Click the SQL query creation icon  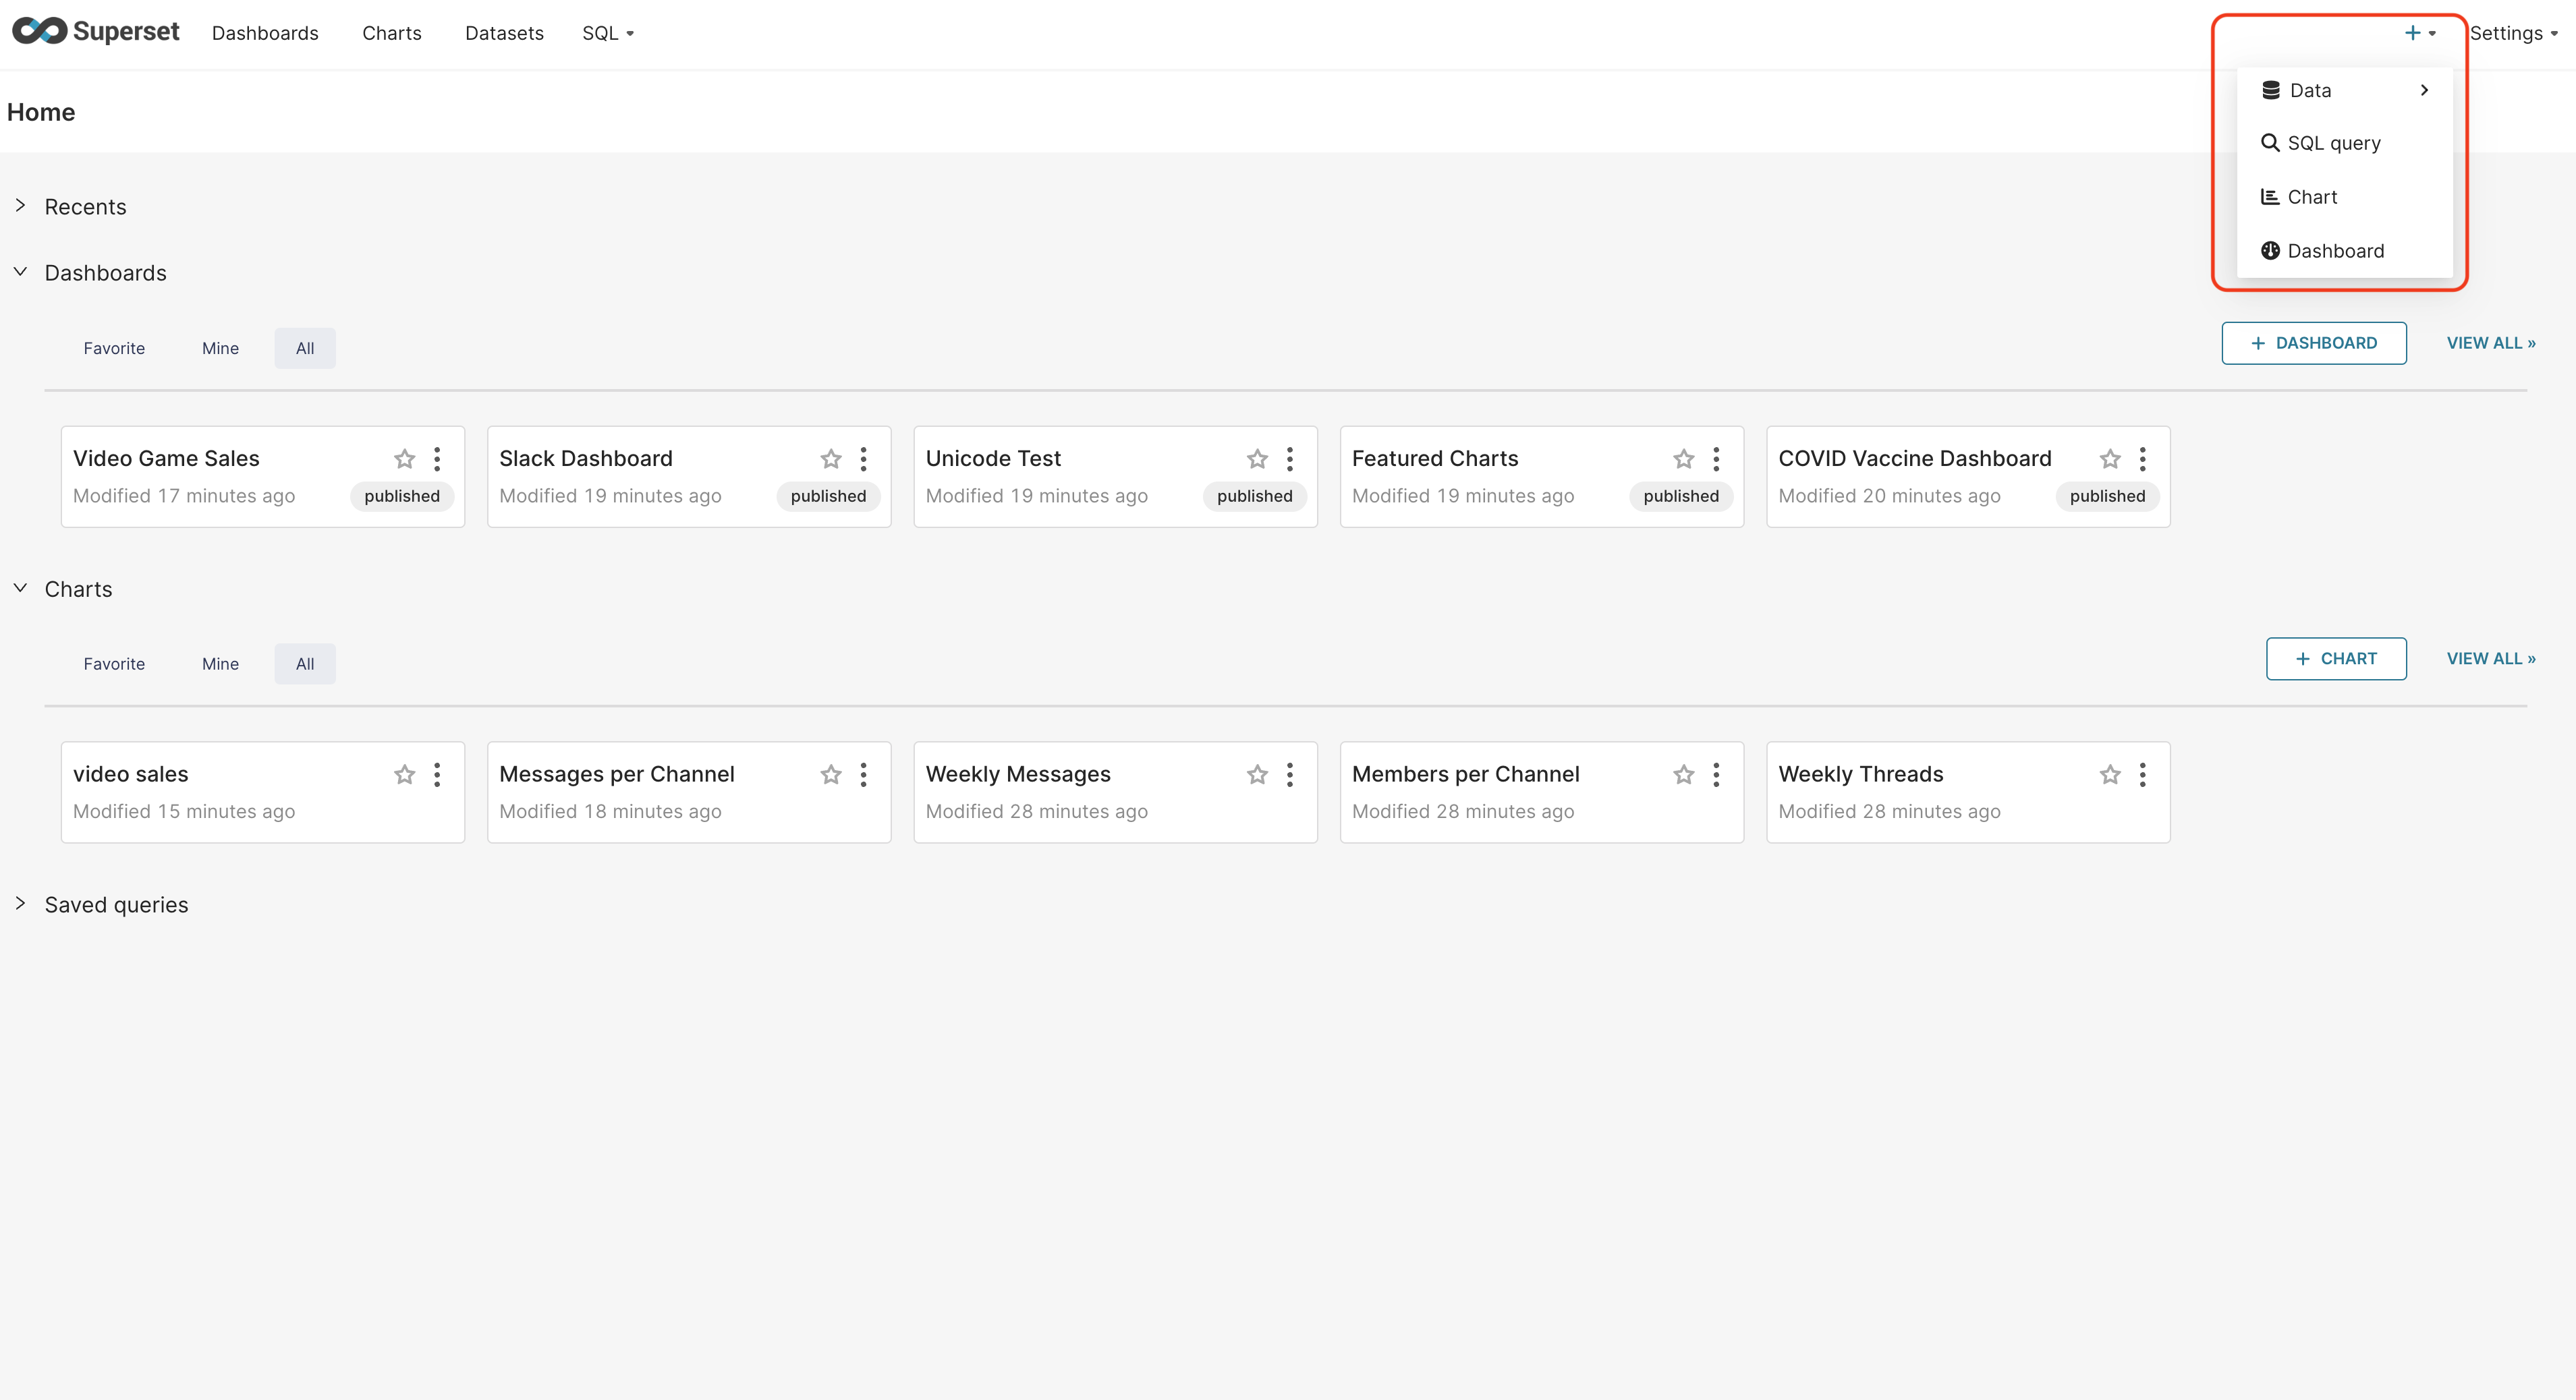(2269, 143)
